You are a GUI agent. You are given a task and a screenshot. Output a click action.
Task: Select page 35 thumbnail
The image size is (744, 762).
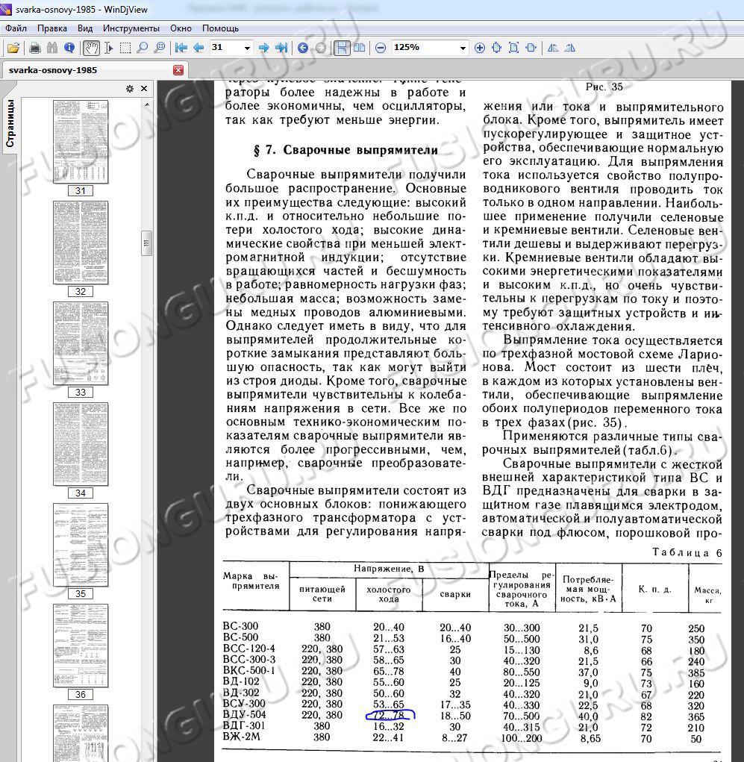tap(81, 545)
